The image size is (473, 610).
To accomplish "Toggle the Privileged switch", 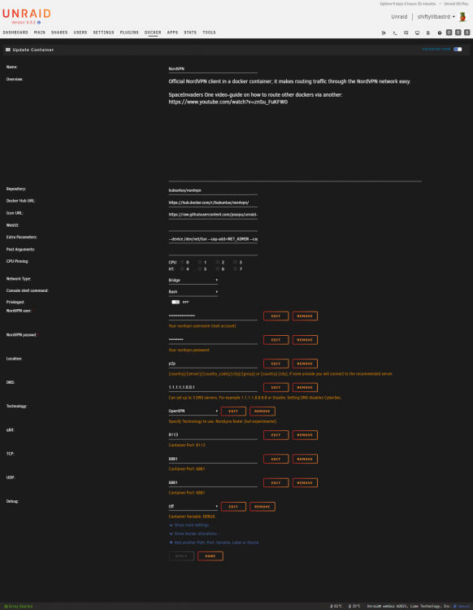I will pyautogui.click(x=176, y=302).
